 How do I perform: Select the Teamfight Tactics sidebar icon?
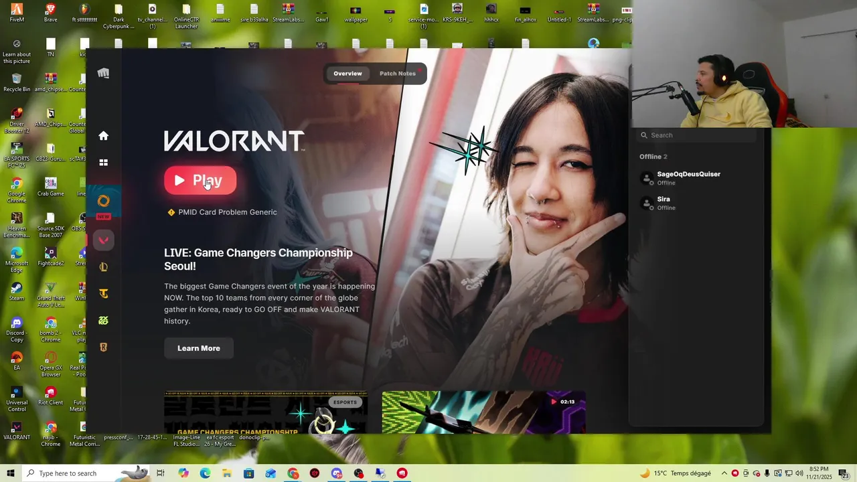pyautogui.click(x=103, y=294)
